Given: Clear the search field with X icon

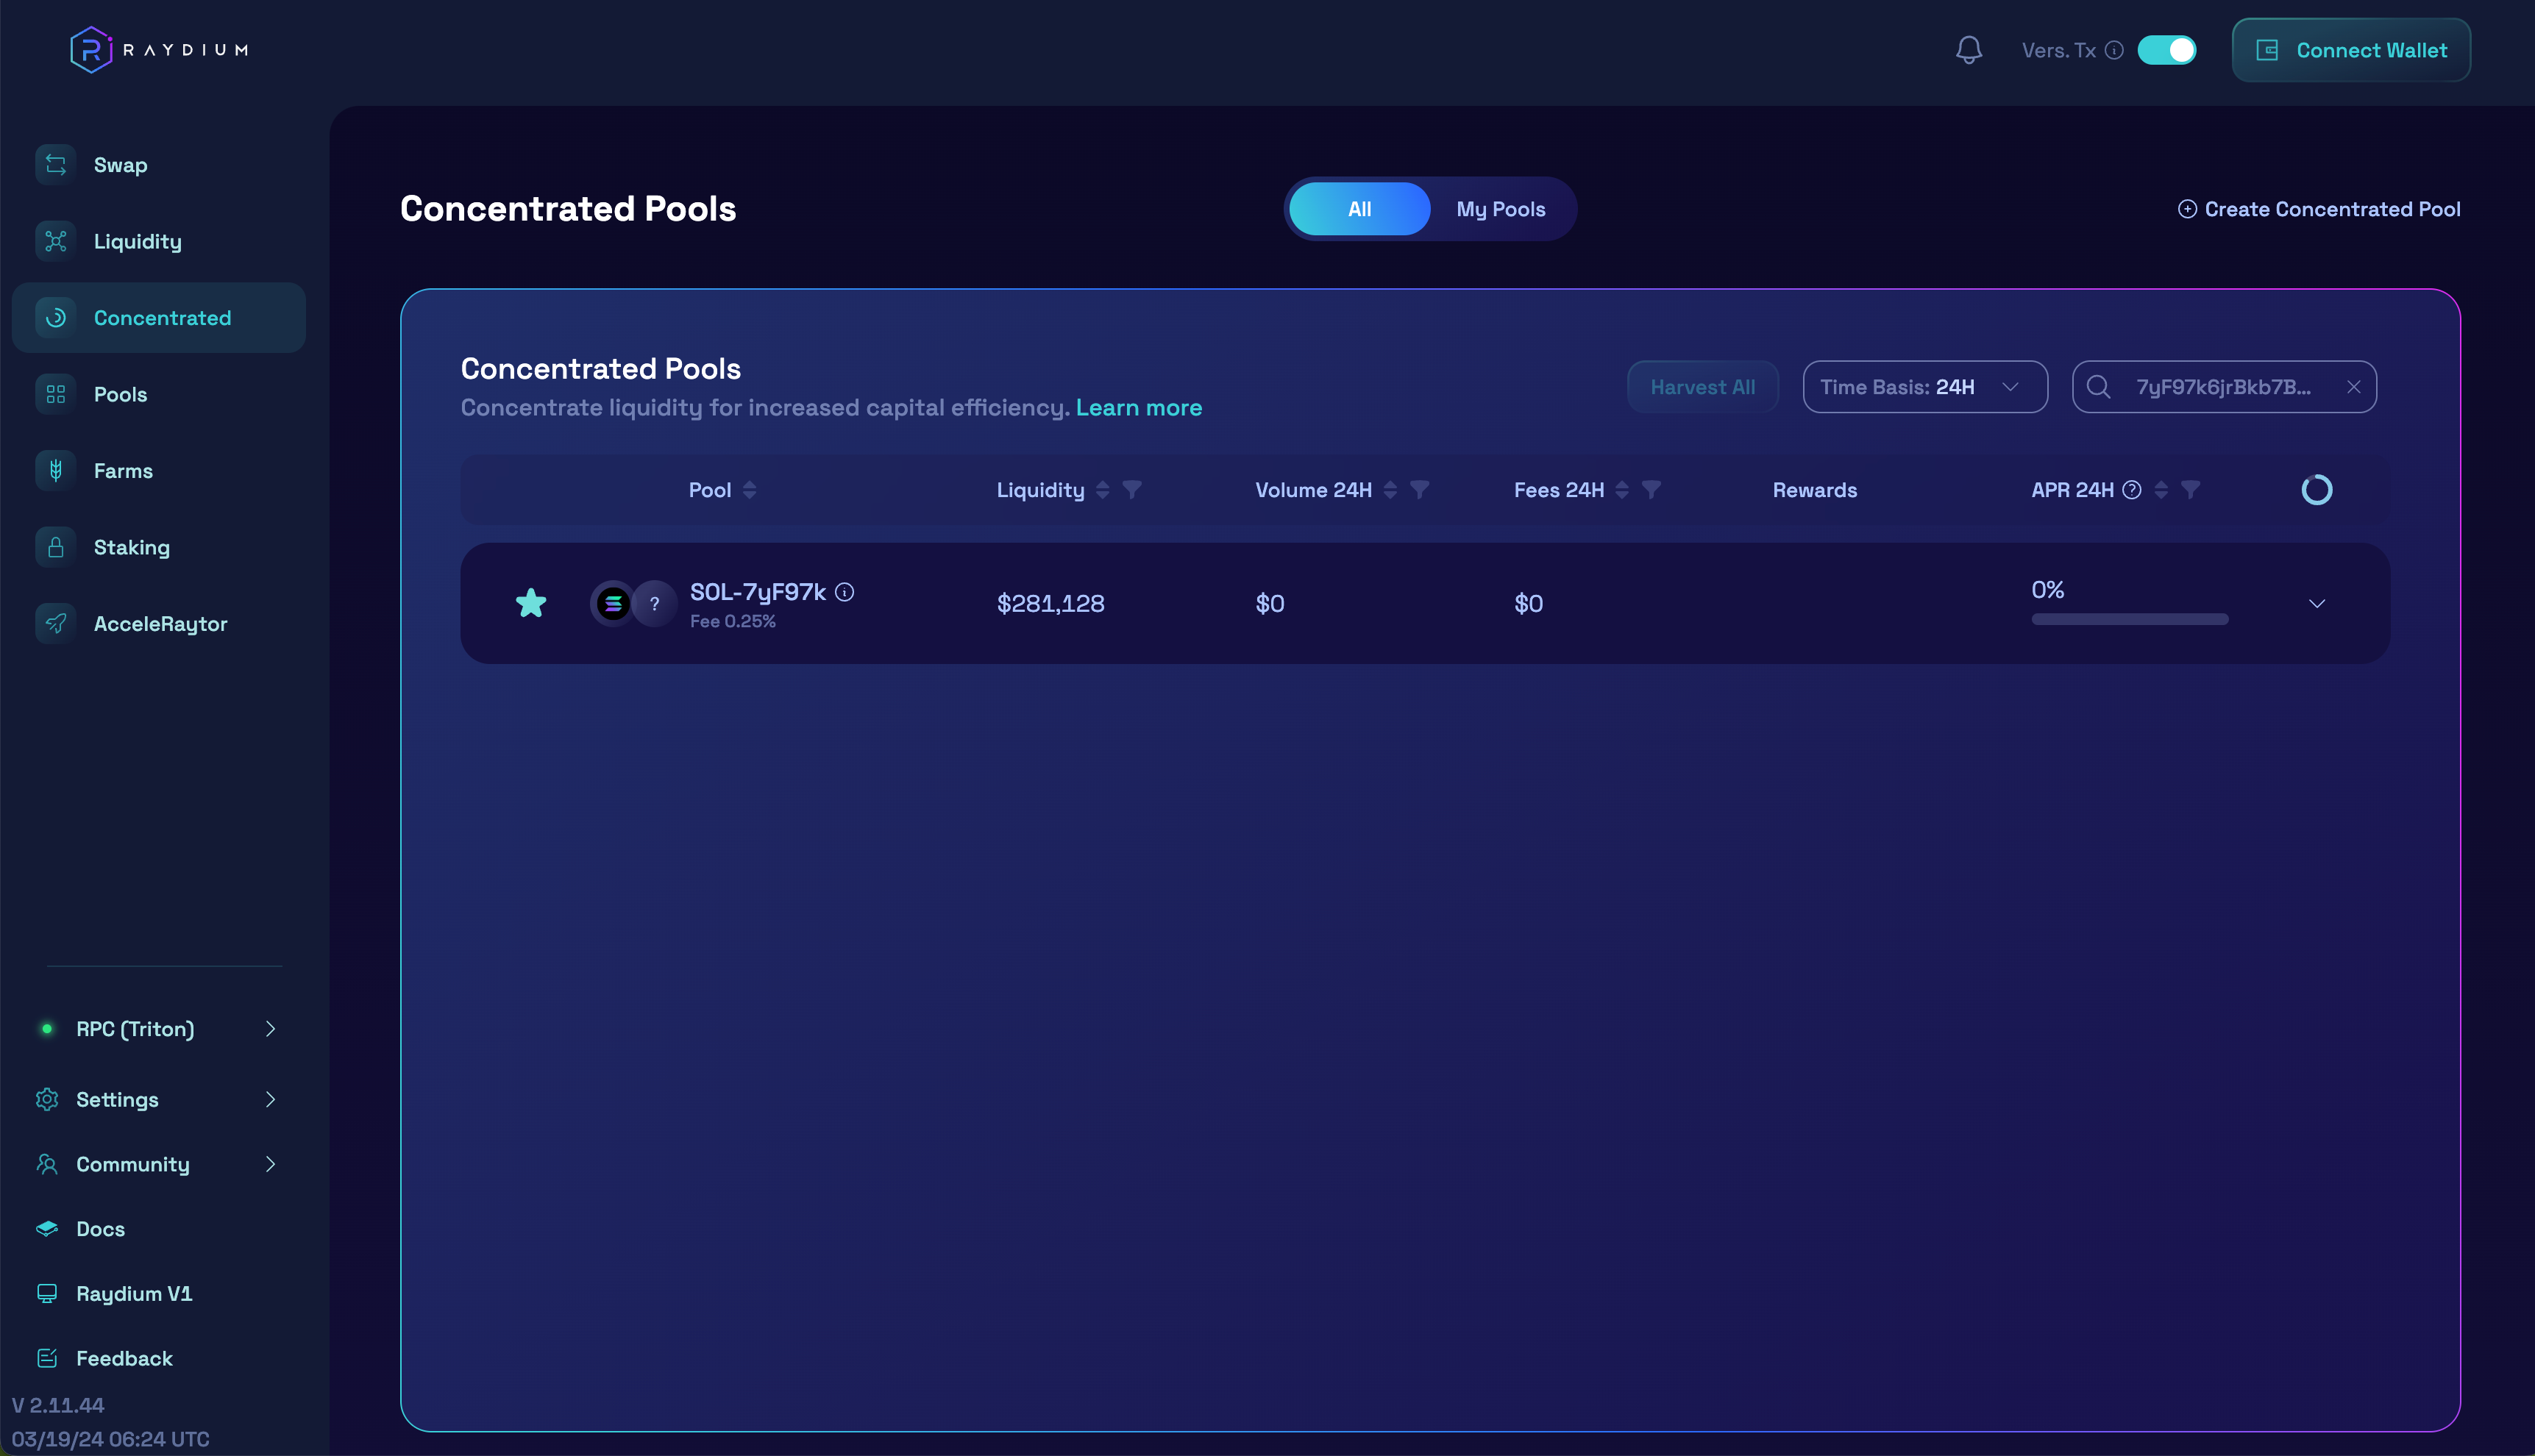Looking at the screenshot, I should pyautogui.click(x=2353, y=387).
